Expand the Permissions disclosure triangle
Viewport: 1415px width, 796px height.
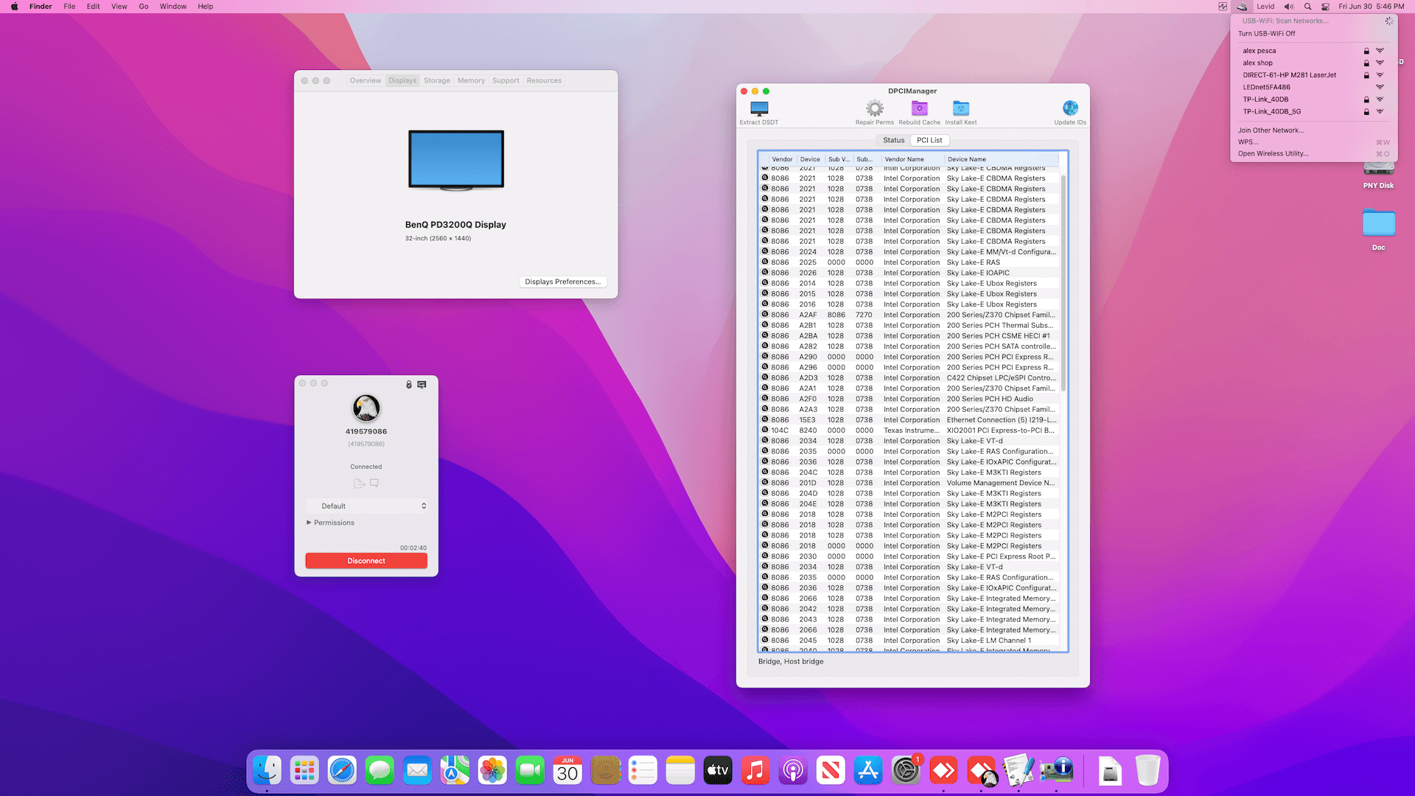[x=309, y=523]
